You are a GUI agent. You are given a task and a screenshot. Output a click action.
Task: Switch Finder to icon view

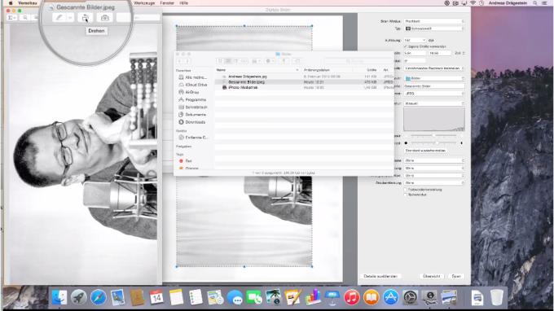[220, 61]
